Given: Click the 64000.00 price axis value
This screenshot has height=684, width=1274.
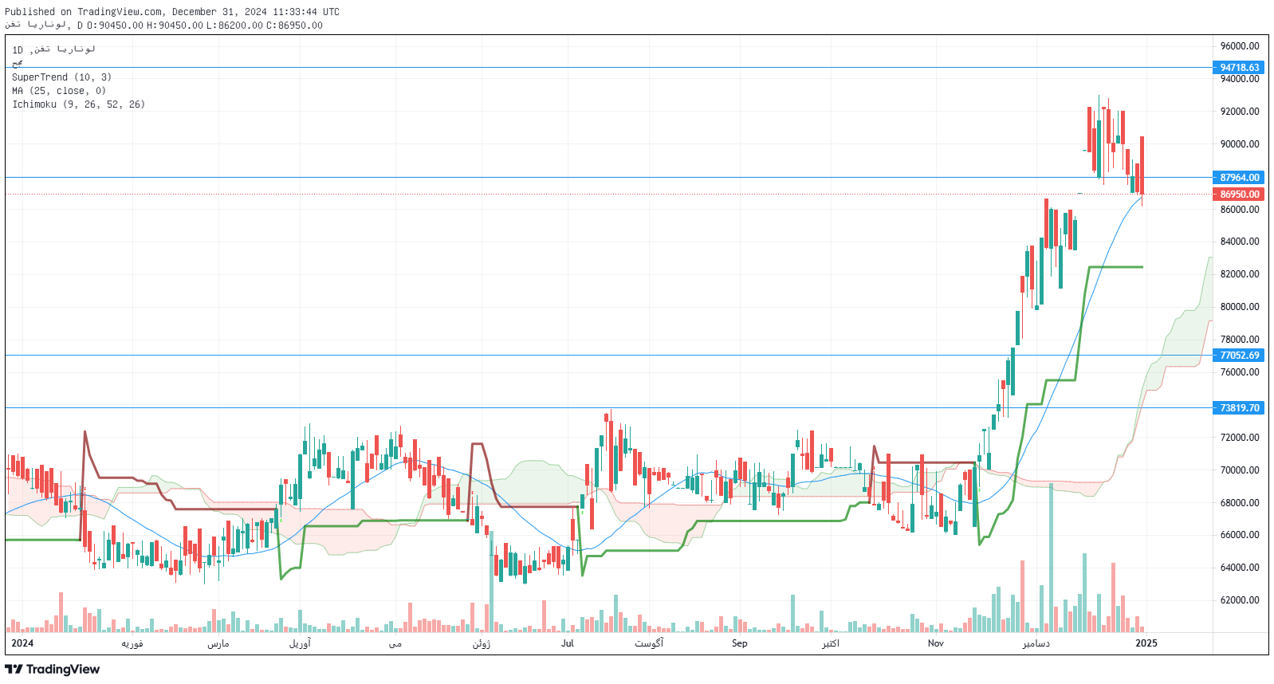Looking at the screenshot, I should pyautogui.click(x=1240, y=568).
